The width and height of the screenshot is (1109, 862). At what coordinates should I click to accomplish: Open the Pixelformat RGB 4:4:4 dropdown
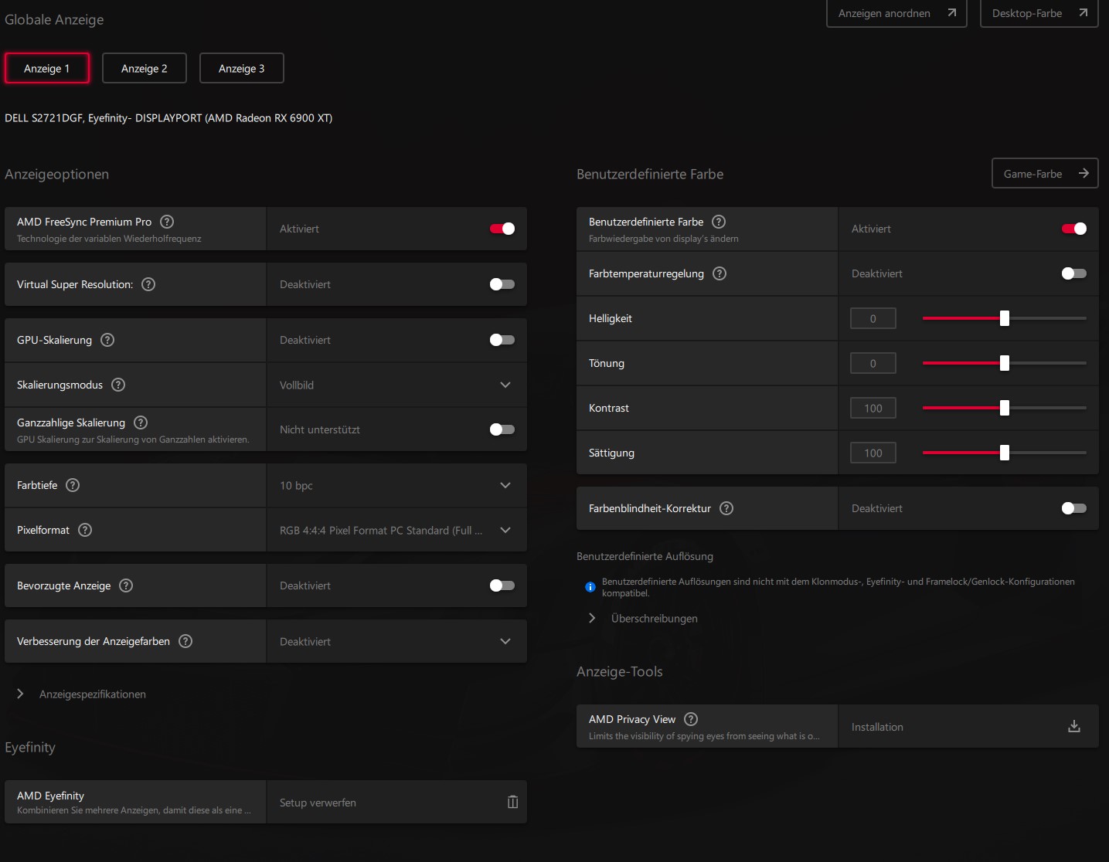coord(396,530)
